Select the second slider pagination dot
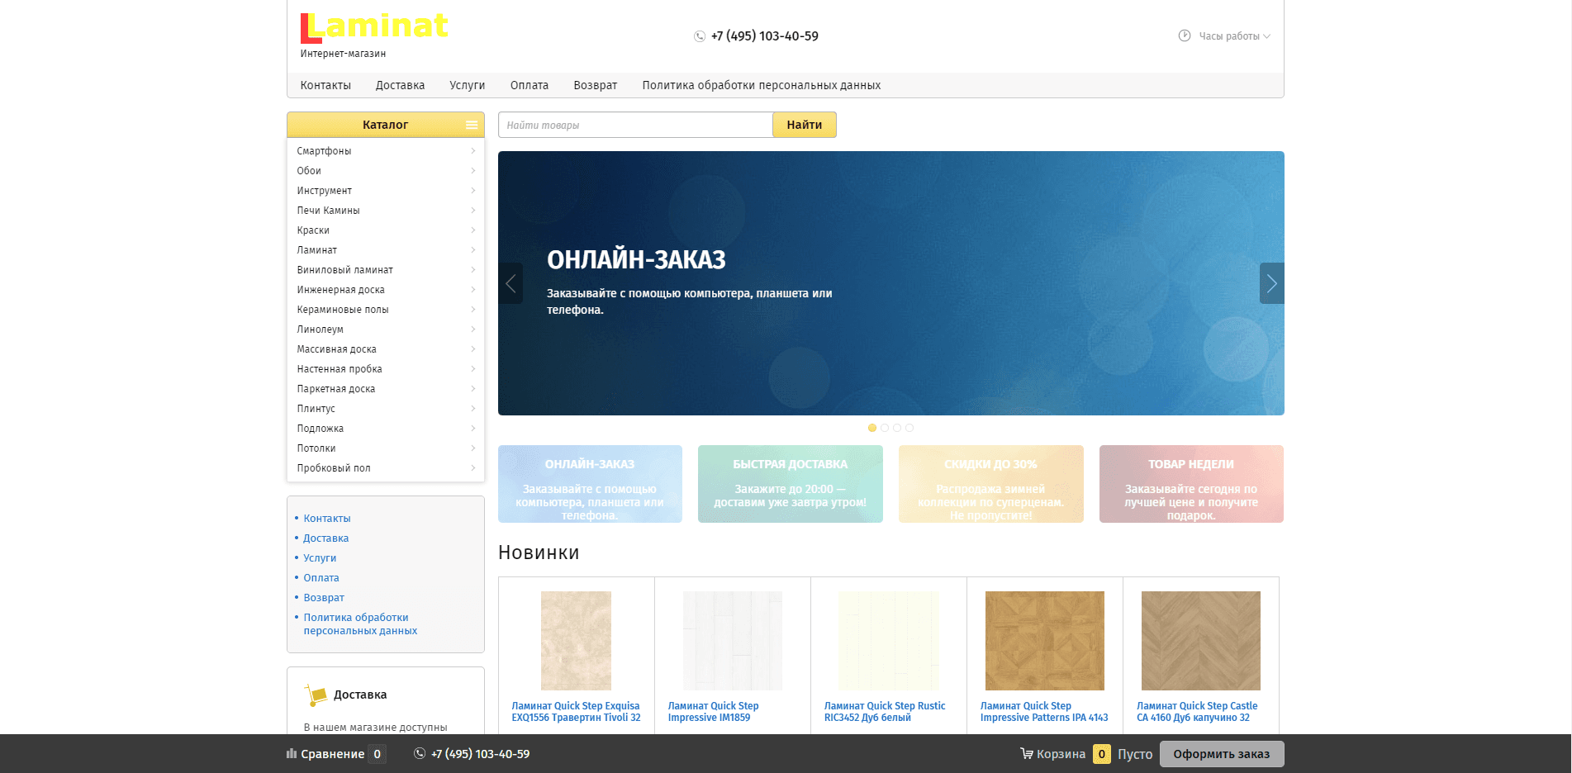 pos(885,428)
